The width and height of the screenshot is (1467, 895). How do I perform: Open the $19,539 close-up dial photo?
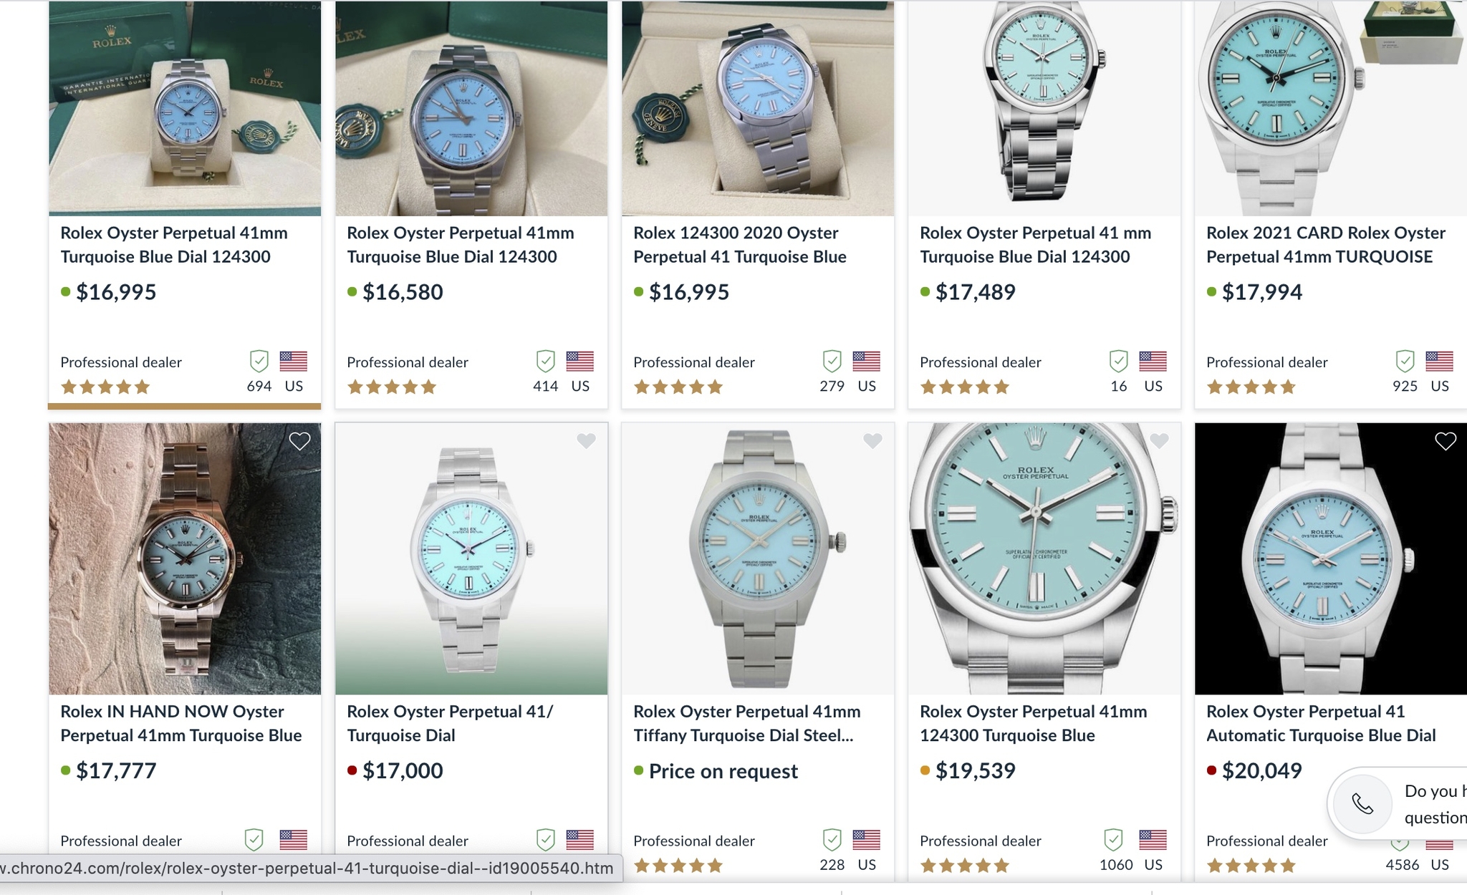pyautogui.click(x=1044, y=558)
